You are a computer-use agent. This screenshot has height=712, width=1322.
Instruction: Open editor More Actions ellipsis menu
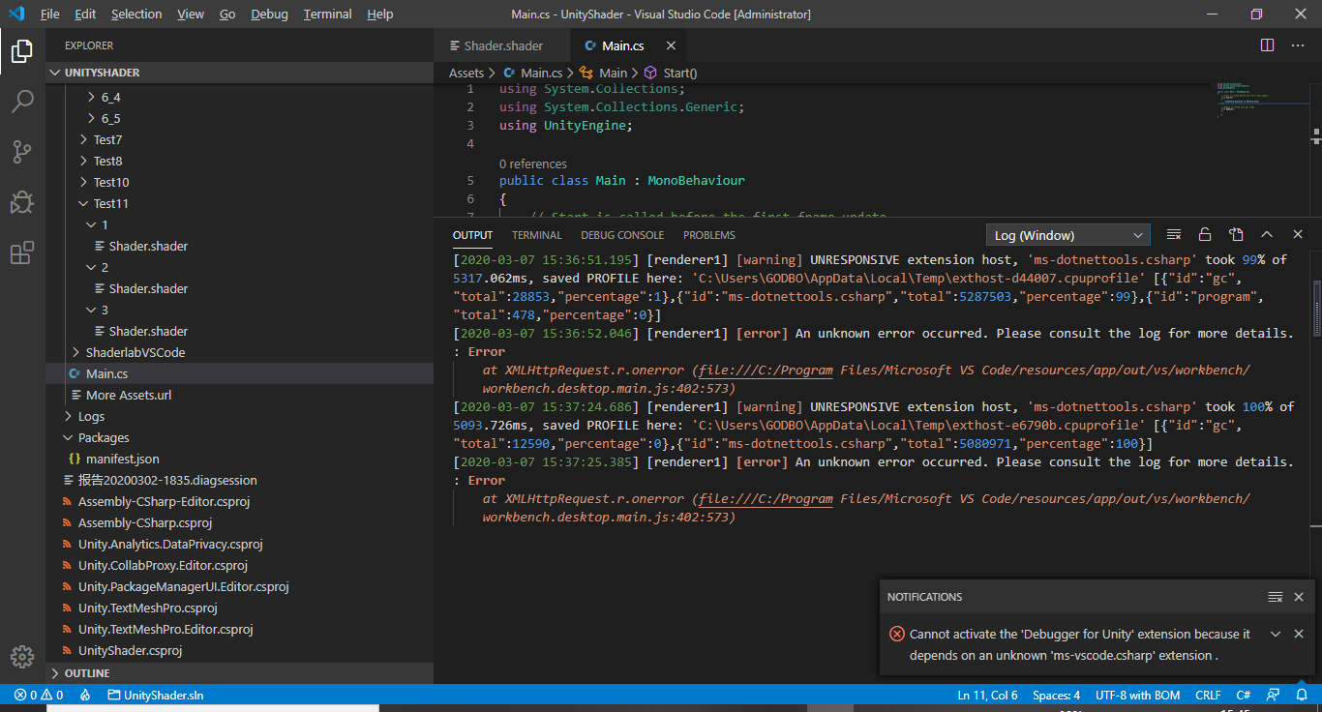pos(1298,45)
